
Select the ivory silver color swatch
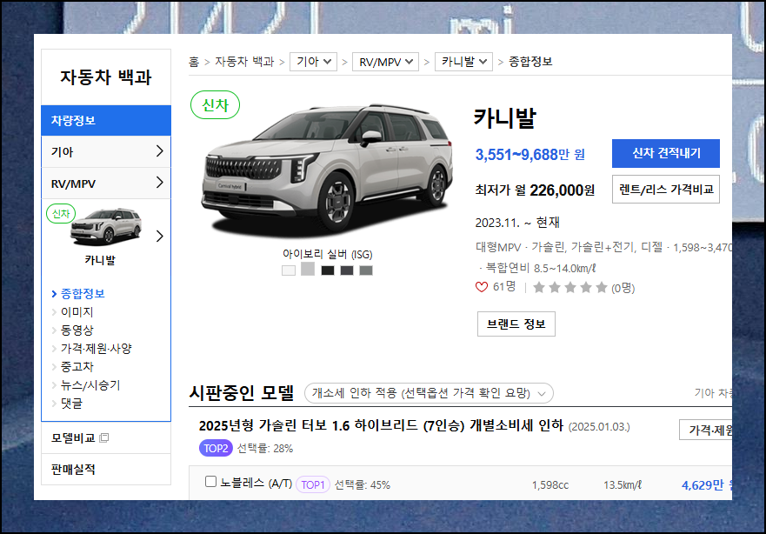[307, 269]
